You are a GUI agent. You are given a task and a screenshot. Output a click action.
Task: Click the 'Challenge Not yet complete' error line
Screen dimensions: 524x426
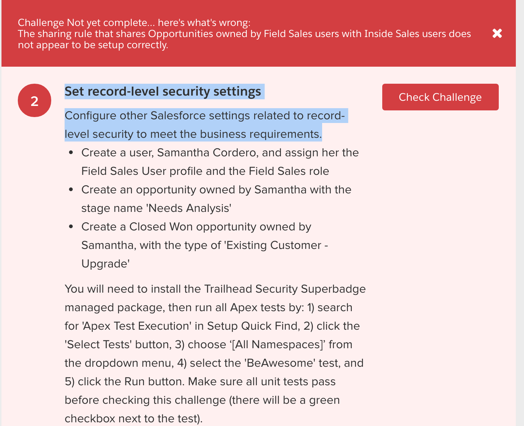tap(134, 23)
